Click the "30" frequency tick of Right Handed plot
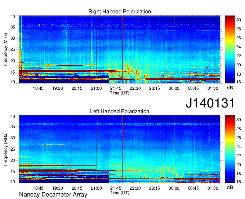This screenshot has height=199, width=245. pos(13,38)
